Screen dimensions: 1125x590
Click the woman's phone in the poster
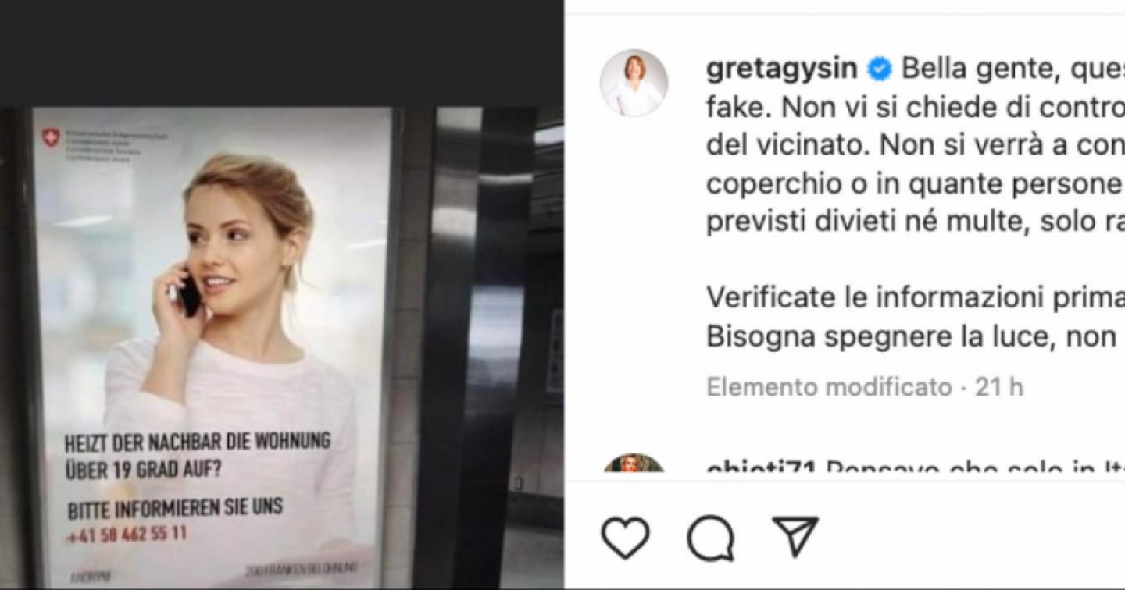pyautogui.click(x=190, y=293)
